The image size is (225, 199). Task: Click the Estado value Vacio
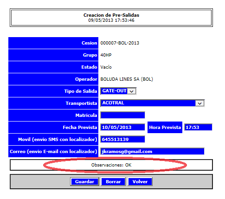[106, 67]
